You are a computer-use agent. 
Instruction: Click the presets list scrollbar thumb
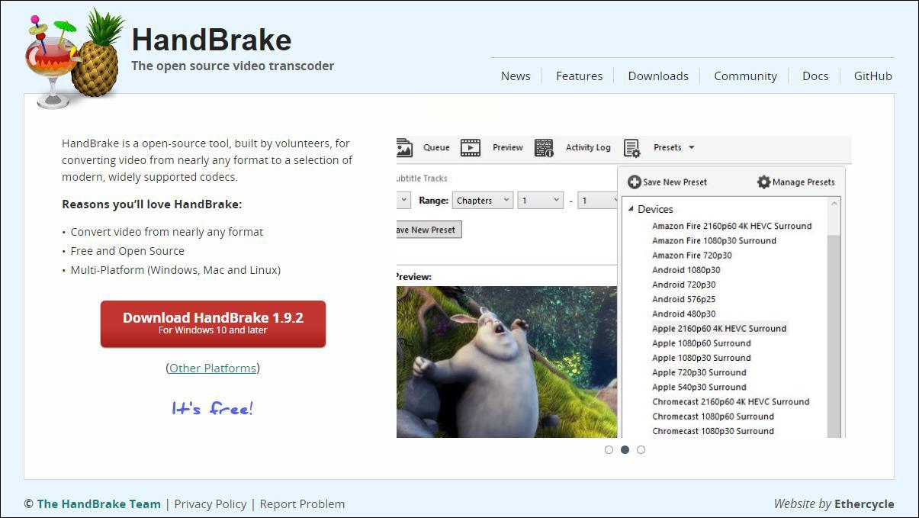(x=834, y=336)
